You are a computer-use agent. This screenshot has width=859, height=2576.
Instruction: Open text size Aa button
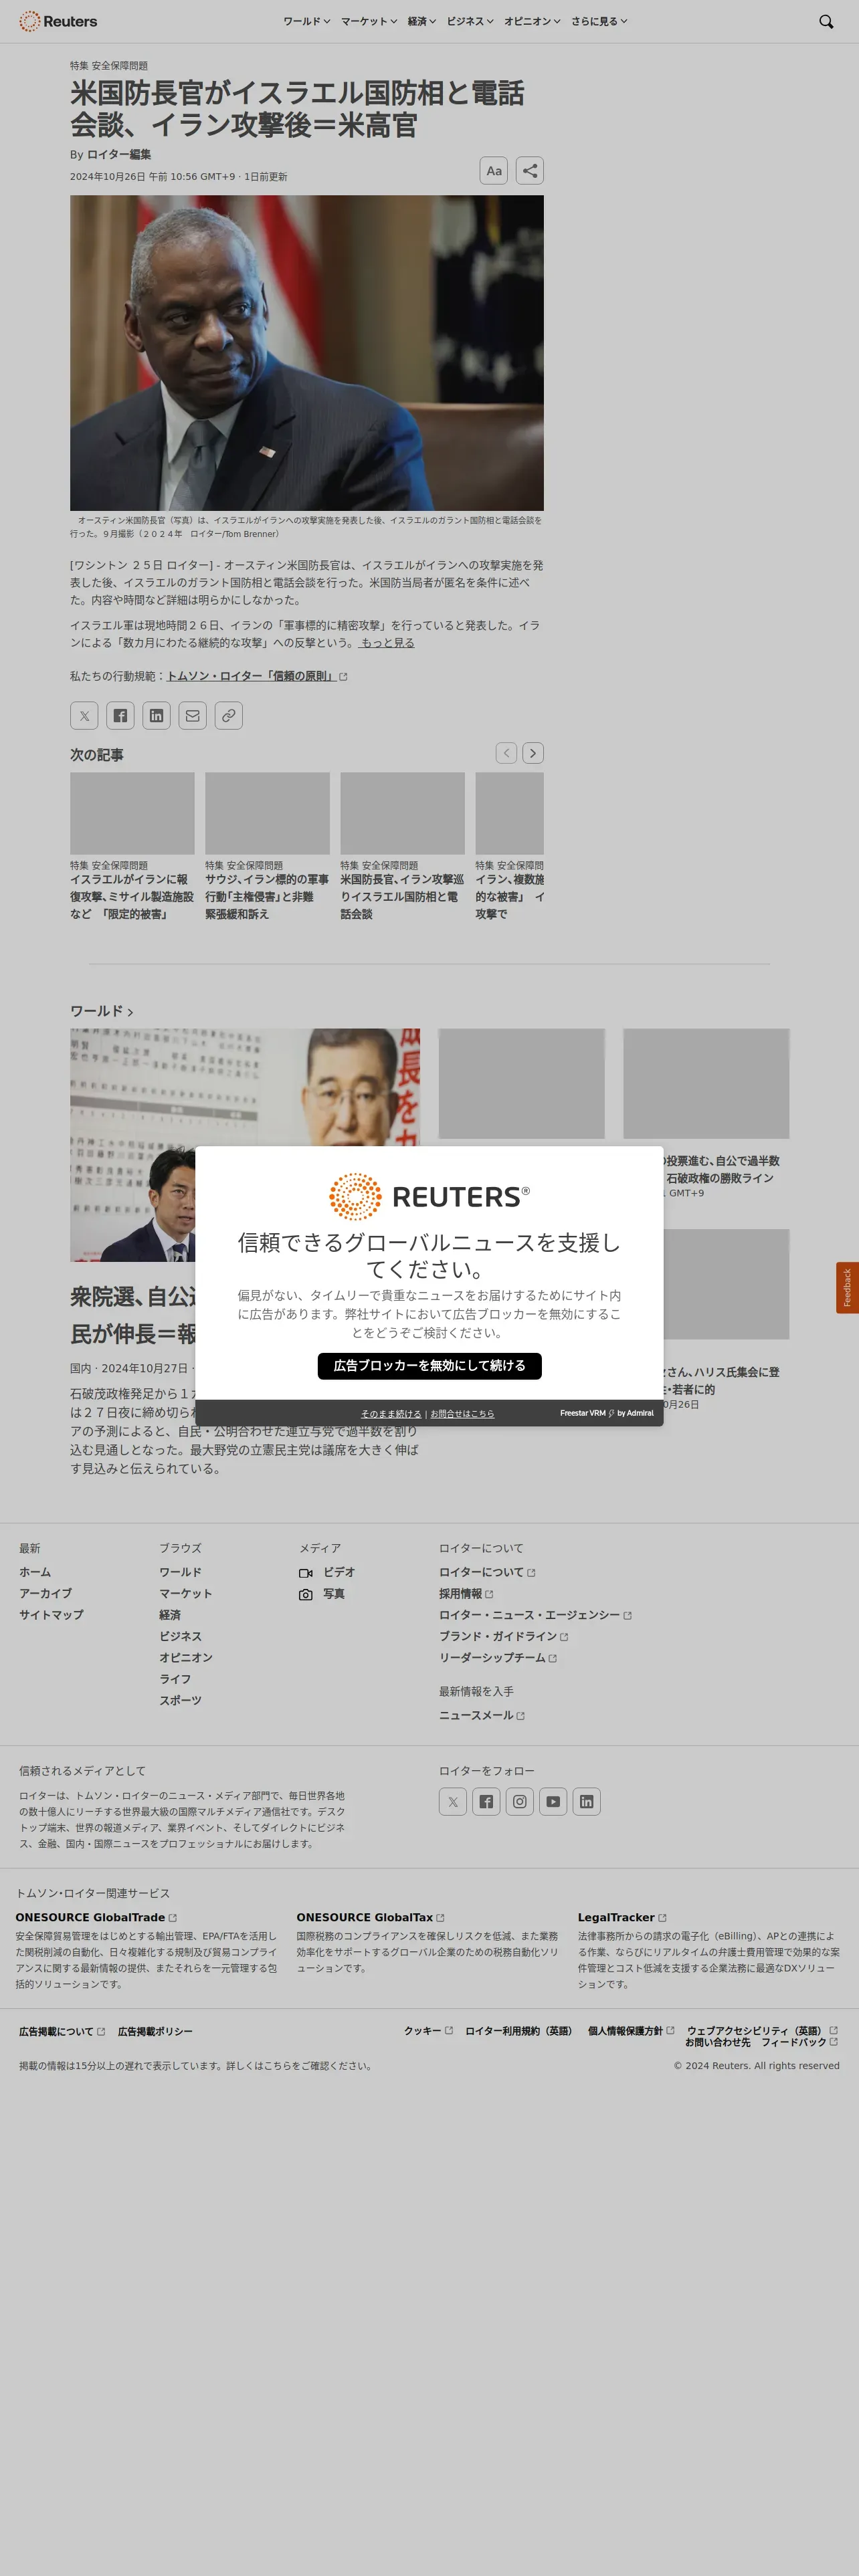click(x=494, y=171)
